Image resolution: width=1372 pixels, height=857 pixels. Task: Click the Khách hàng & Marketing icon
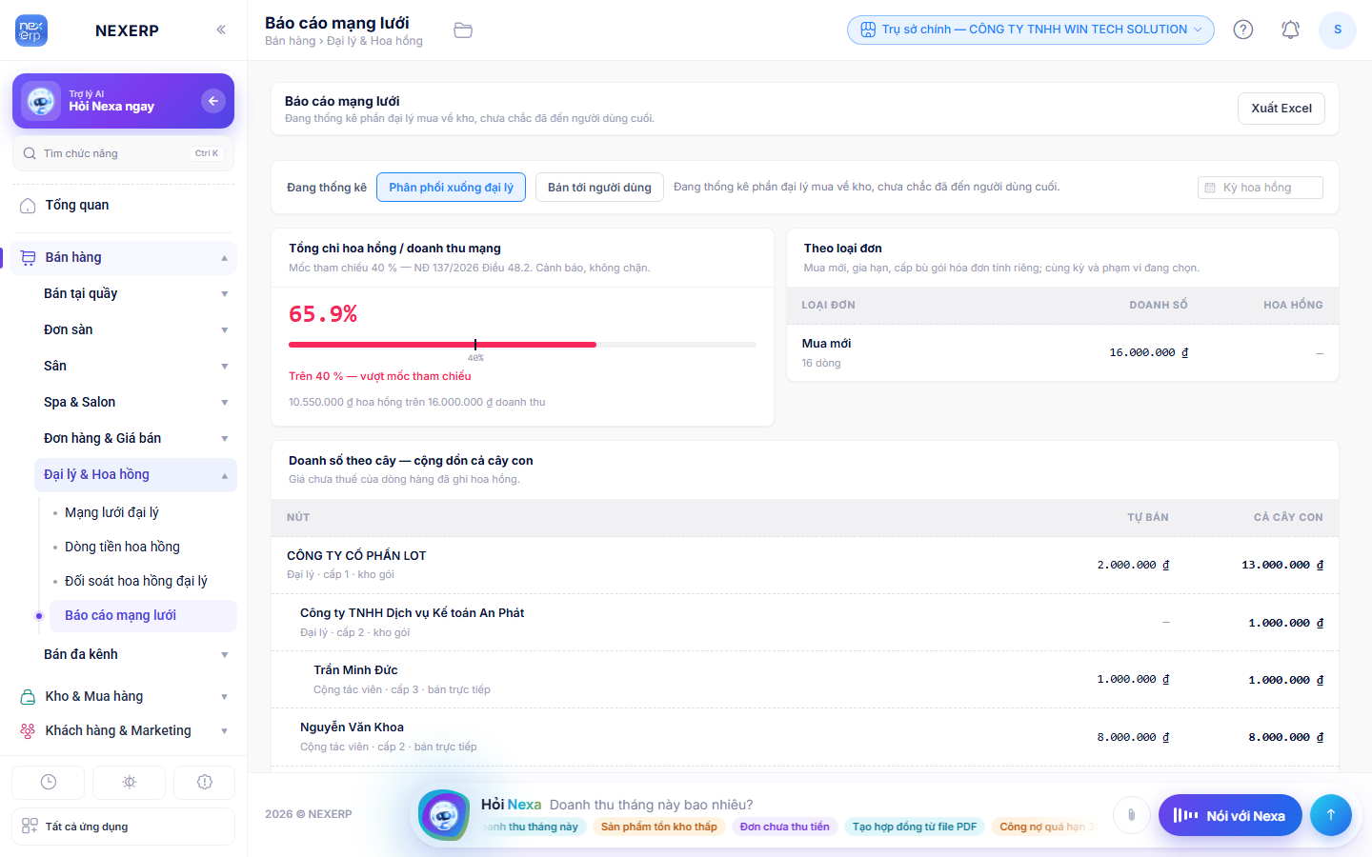(28, 731)
